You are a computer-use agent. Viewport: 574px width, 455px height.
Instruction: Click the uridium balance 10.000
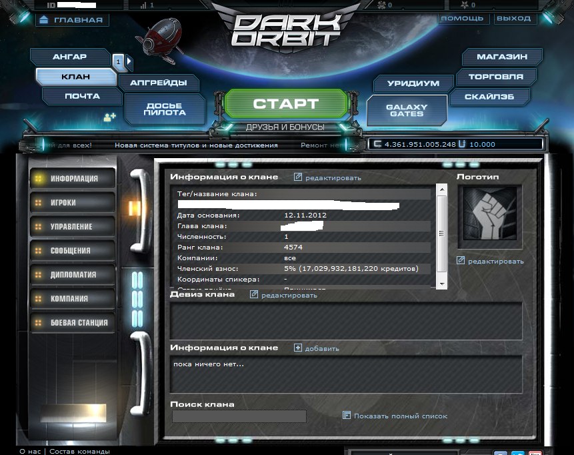tap(482, 144)
